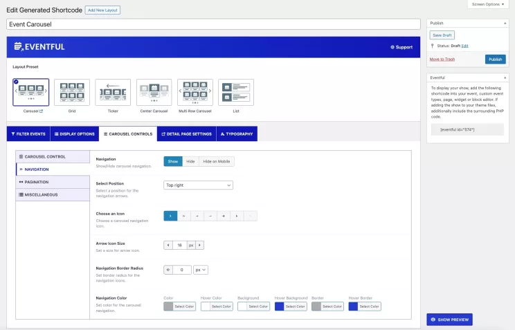Select the first chevron navigation icon
515x330 pixels.
[x=170, y=216]
